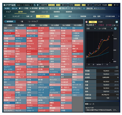The height and width of the screenshot is (115, 122).
Task: Show more sub-tabs with the right chevron
Action: pos(119,16)
